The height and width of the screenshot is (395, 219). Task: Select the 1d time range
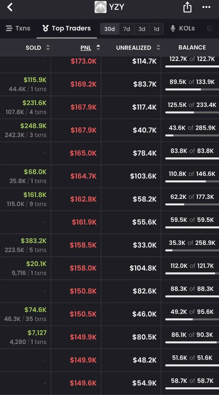point(156,29)
